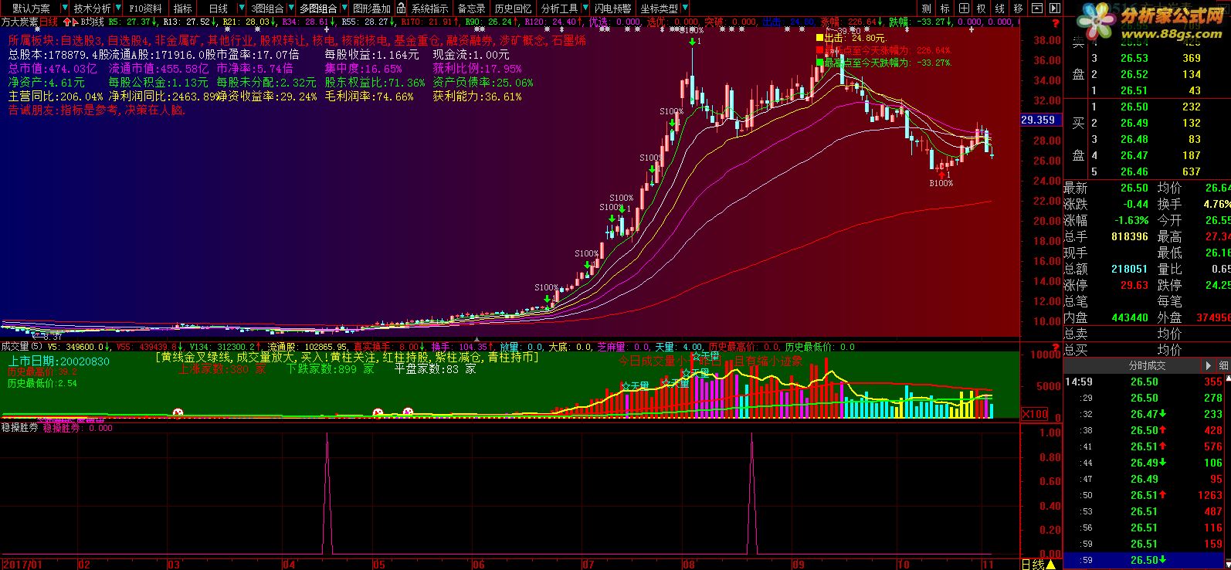Image resolution: width=1231 pixels, height=570 pixels.
Task: Click the 线 toolbar button
Action: pos(1000,8)
